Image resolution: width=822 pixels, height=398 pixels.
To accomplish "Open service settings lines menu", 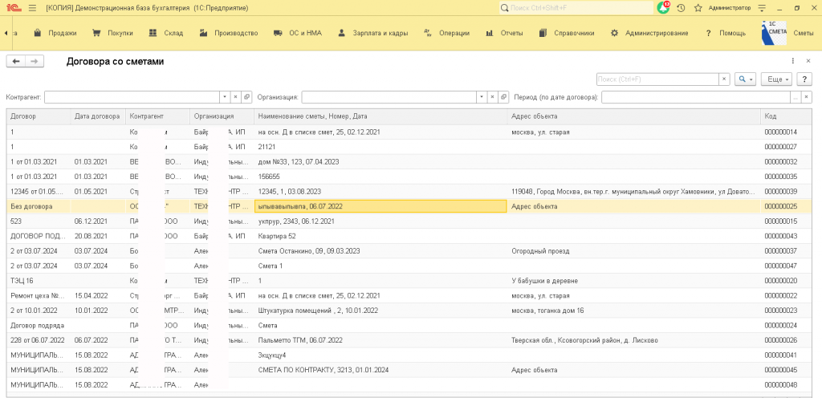I will [x=763, y=8].
